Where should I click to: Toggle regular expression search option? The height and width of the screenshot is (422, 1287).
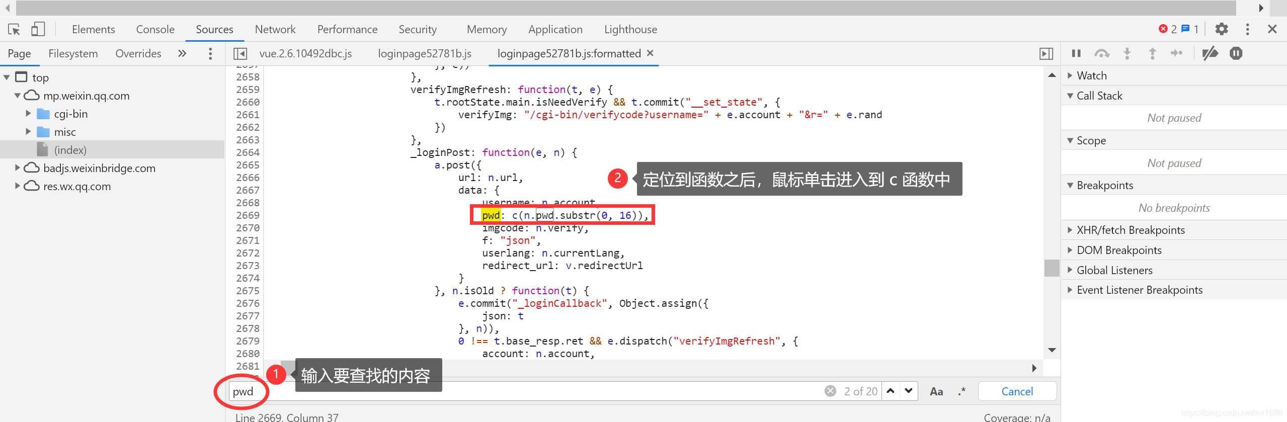(x=962, y=391)
